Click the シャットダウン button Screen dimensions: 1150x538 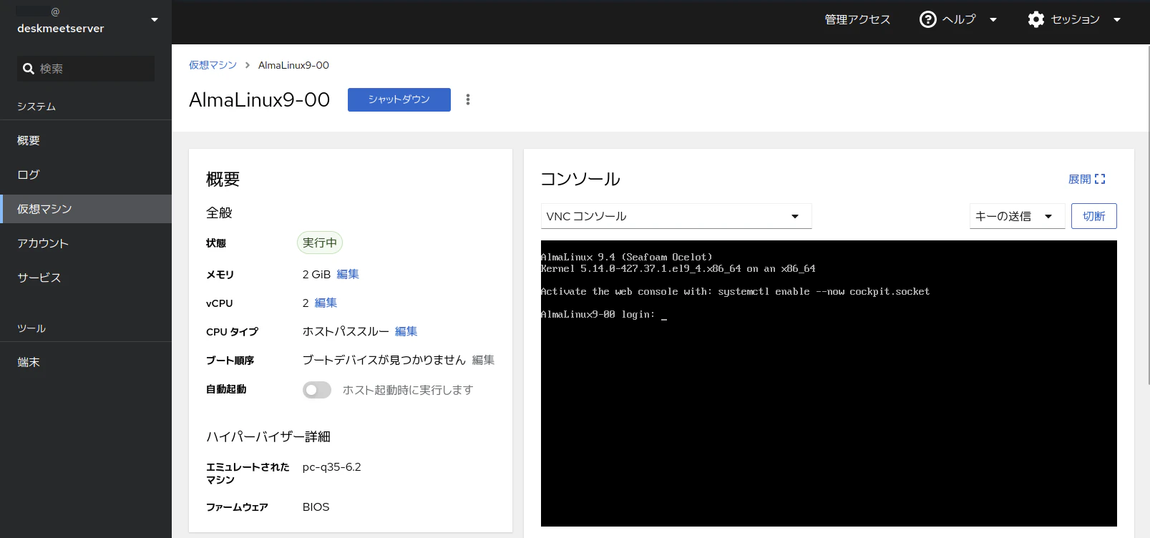pyautogui.click(x=399, y=99)
